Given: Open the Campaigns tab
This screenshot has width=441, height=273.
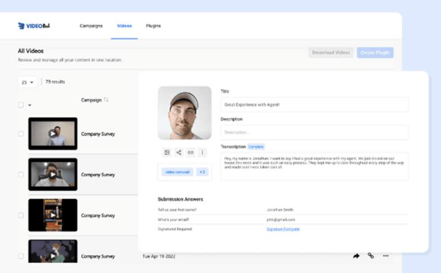Looking at the screenshot, I should tap(91, 26).
